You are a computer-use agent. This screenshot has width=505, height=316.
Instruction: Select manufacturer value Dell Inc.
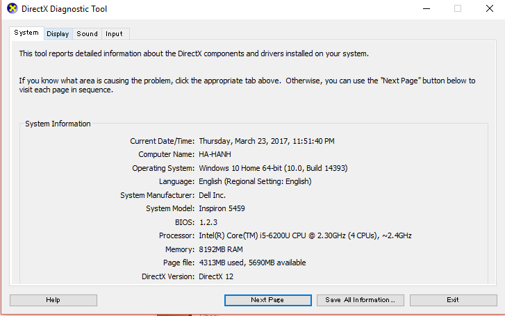212,195
